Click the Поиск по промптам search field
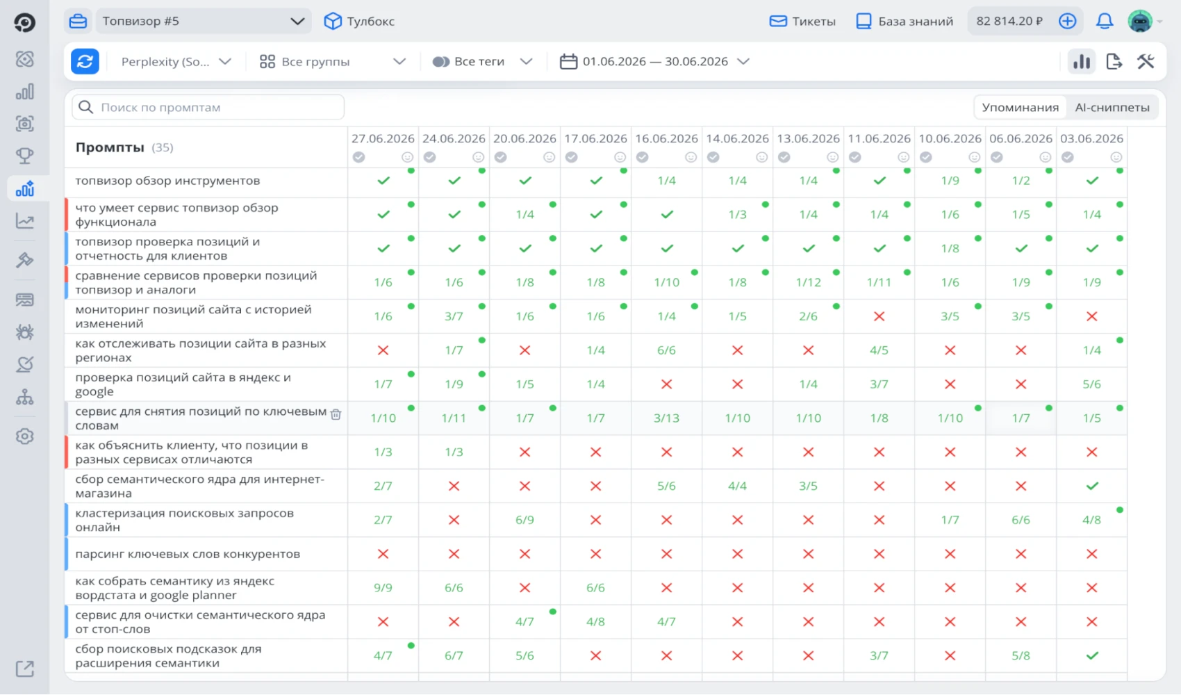The width and height of the screenshot is (1181, 695). pos(208,107)
